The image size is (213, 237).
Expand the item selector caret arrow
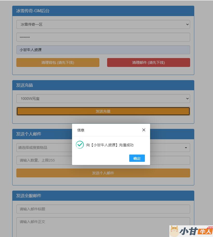pyautogui.click(x=186, y=148)
